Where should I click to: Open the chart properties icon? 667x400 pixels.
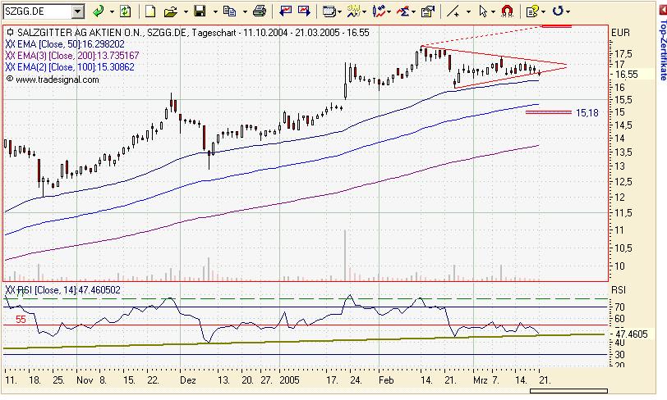click(427, 11)
